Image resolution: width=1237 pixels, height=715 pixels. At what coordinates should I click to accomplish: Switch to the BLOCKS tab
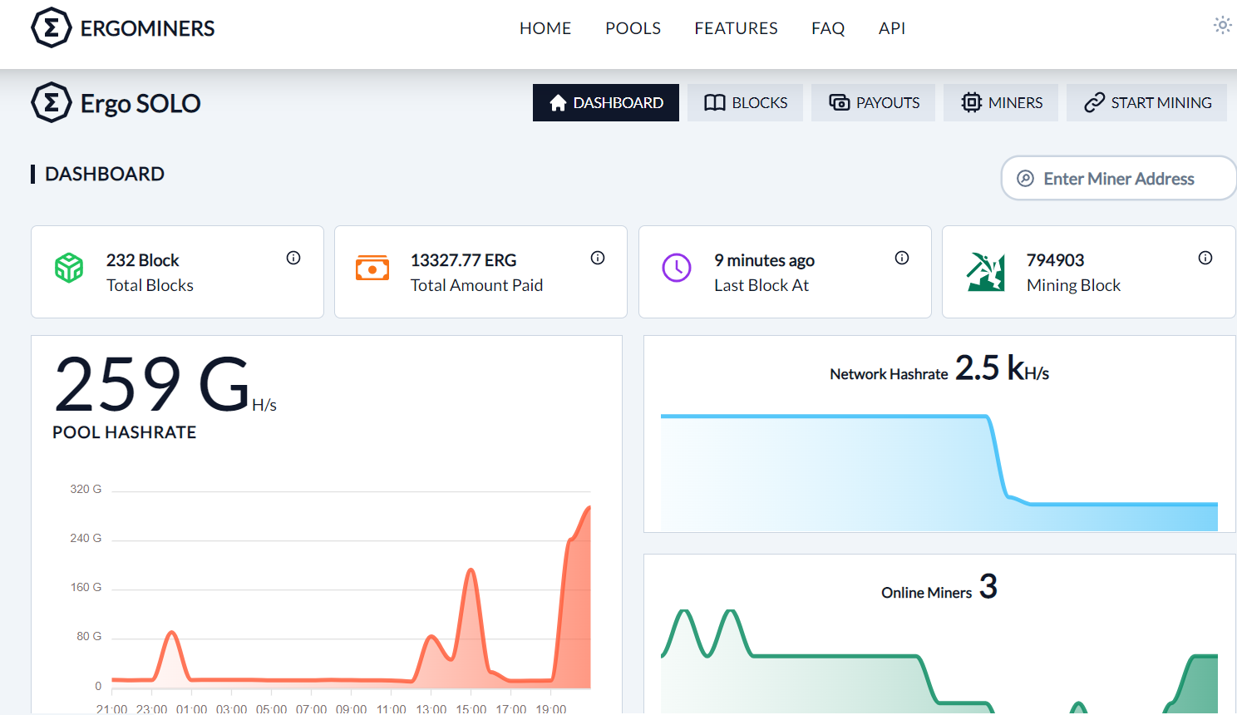point(745,103)
